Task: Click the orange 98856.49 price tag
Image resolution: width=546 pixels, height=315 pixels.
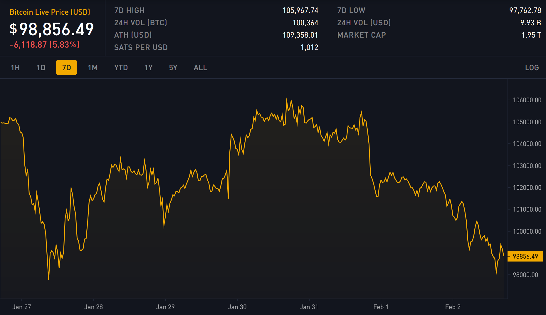Action: coord(525,256)
